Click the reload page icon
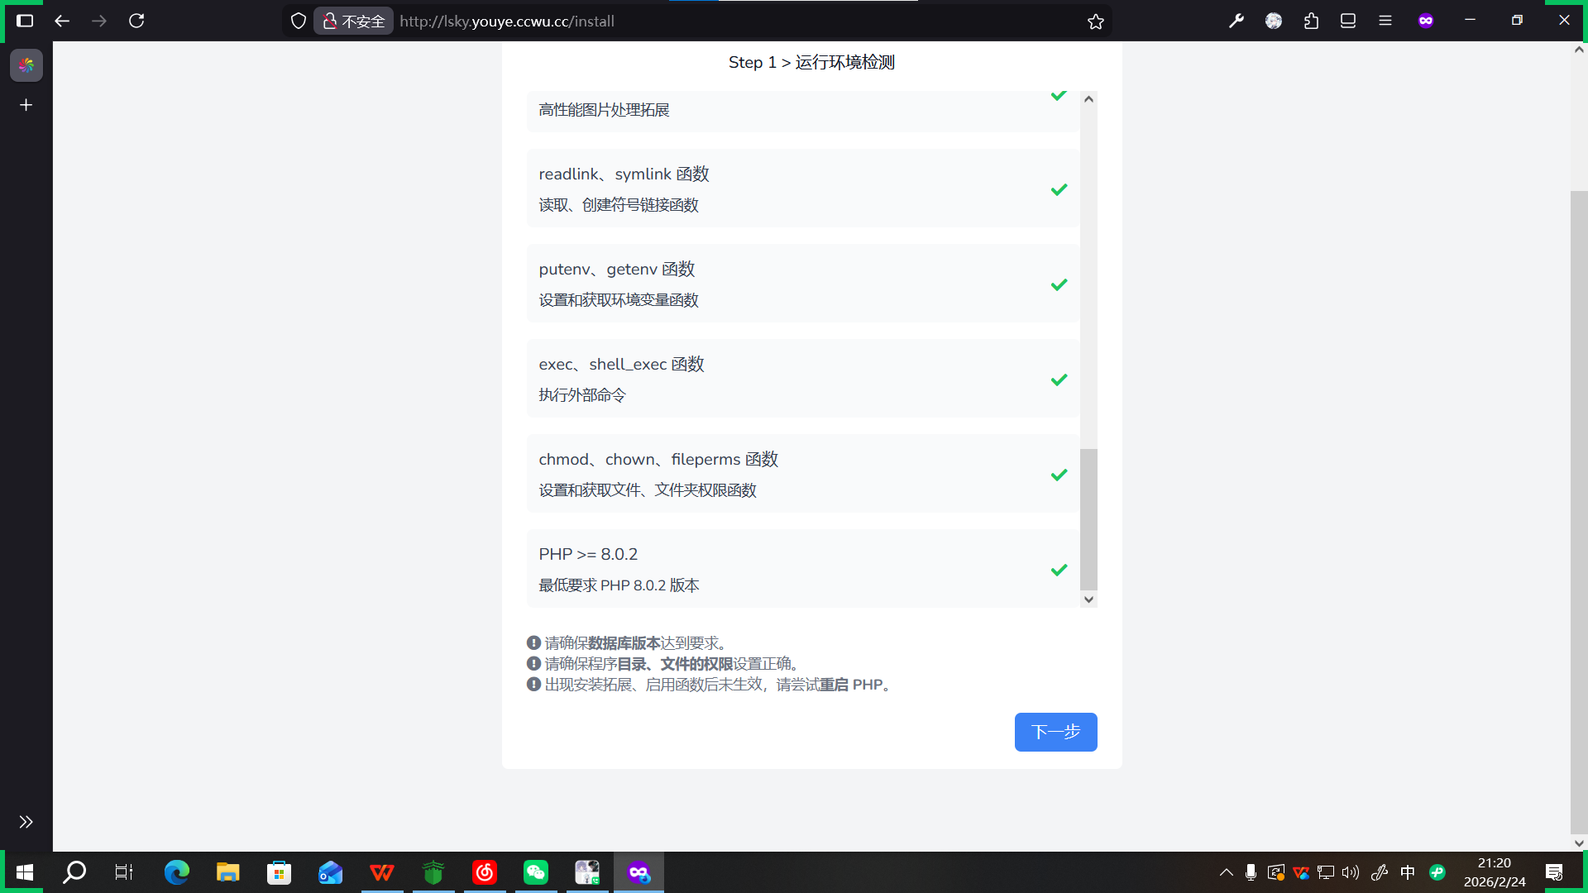1588x893 pixels. pos(136,21)
